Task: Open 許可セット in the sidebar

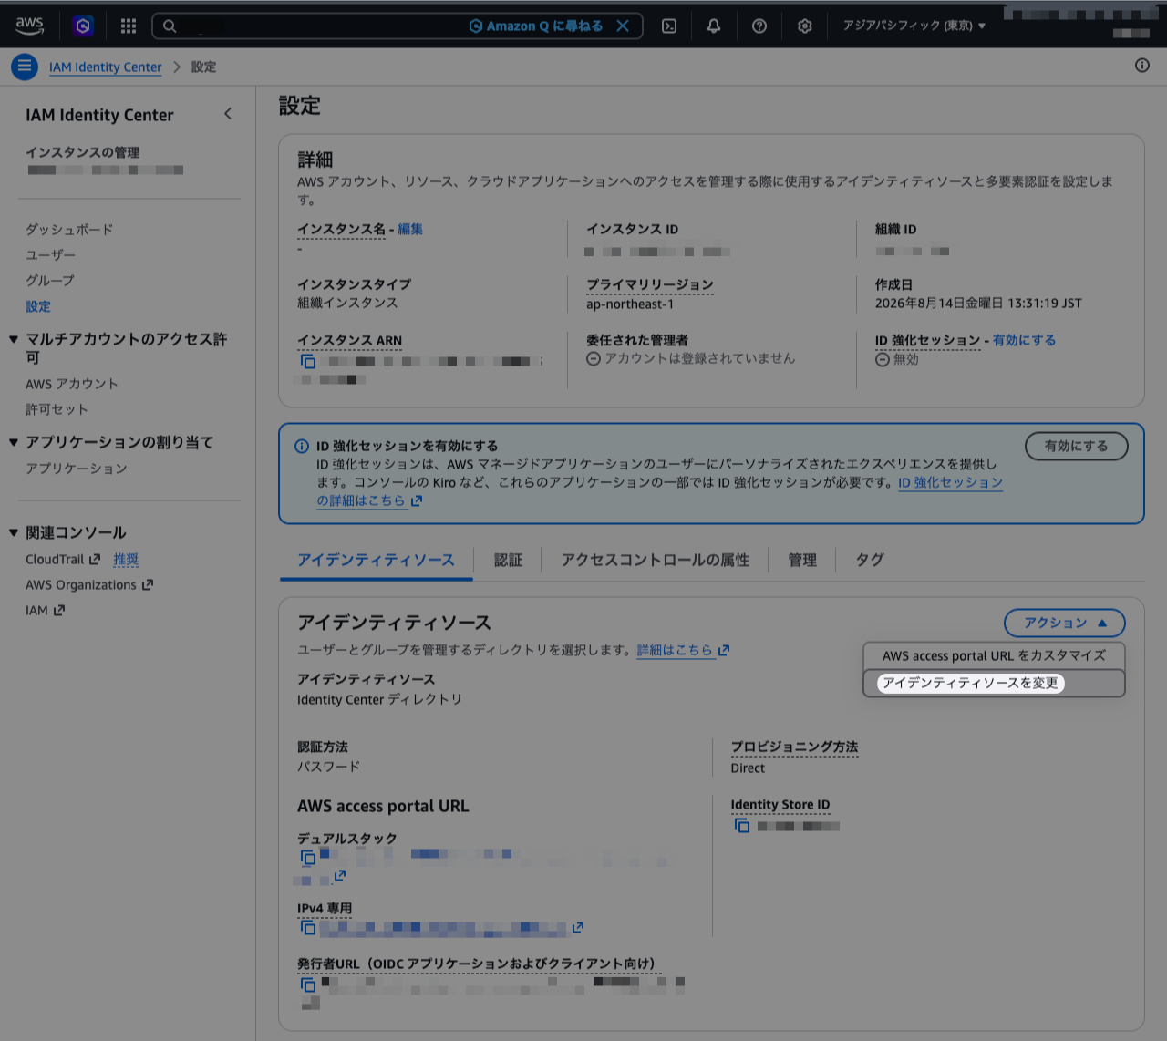Action: click(57, 410)
